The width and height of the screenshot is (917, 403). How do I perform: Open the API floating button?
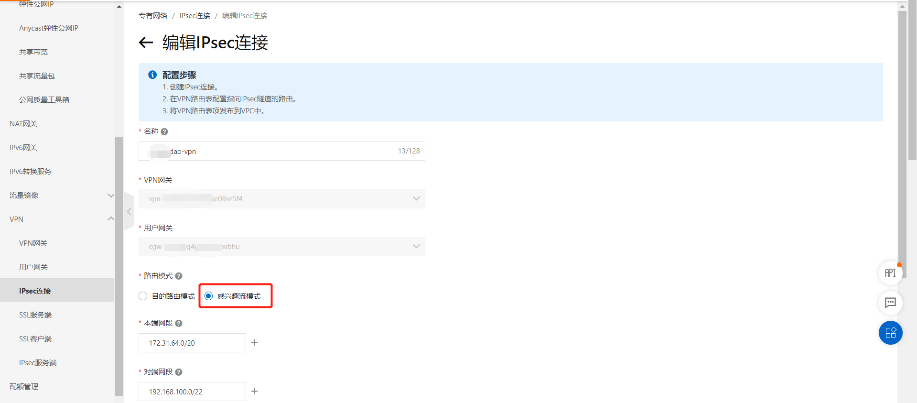click(x=890, y=273)
